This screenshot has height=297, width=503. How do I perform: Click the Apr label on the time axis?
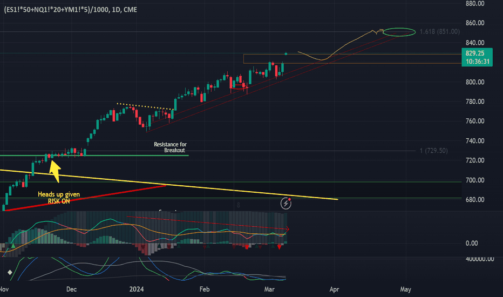[x=334, y=289]
